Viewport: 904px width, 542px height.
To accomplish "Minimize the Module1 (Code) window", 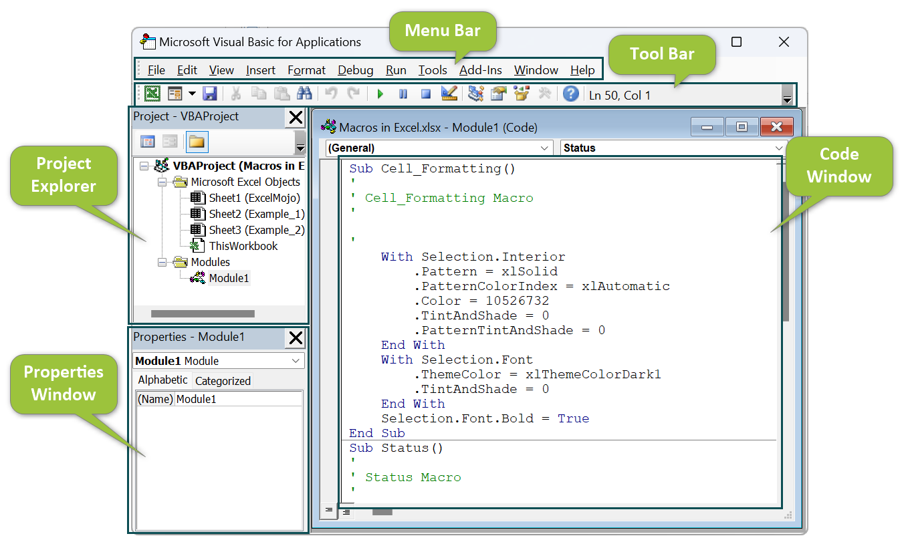I will (x=707, y=127).
